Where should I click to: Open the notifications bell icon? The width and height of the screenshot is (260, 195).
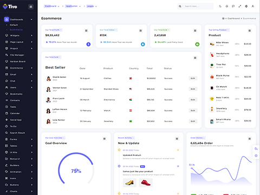pos(227,6)
